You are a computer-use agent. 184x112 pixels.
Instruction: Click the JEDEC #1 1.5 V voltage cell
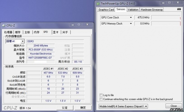48,101
